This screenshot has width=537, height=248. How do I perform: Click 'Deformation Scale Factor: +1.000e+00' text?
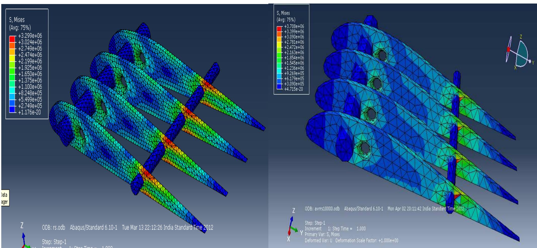[367, 240]
